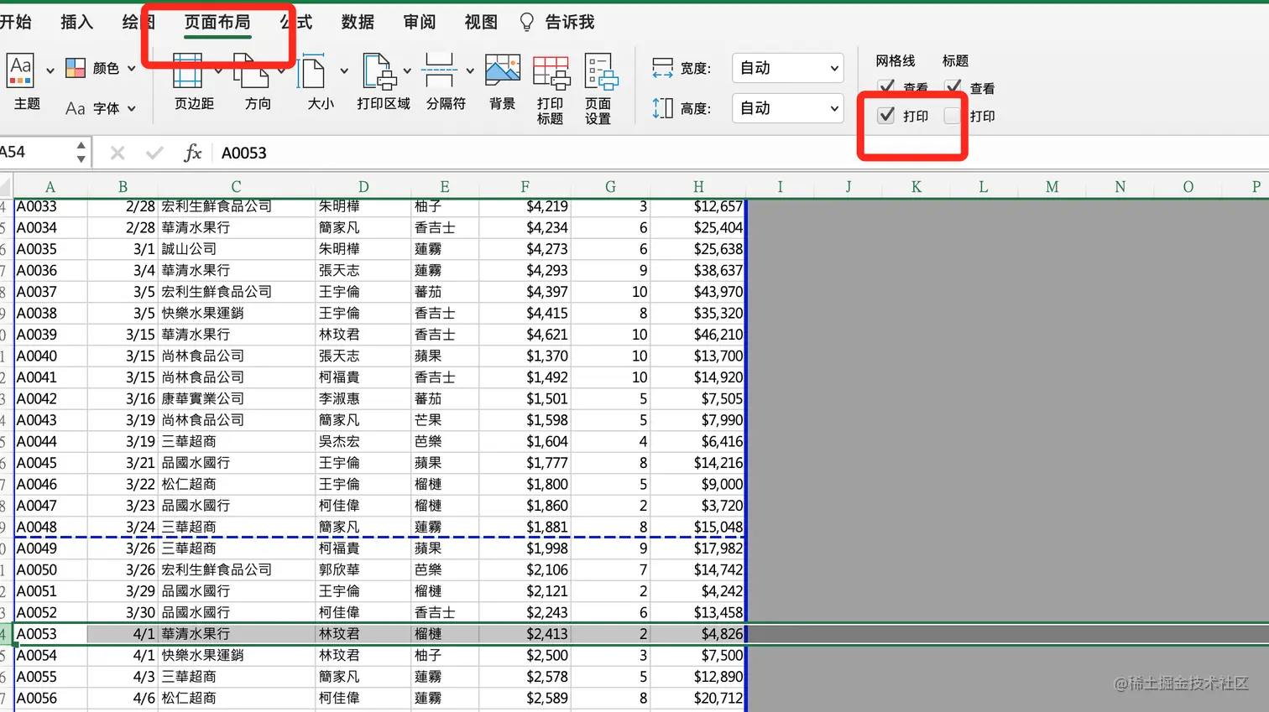Click cell containing A0056
Image resolution: width=1269 pixels, height=712 pixels.
[50, 698]
